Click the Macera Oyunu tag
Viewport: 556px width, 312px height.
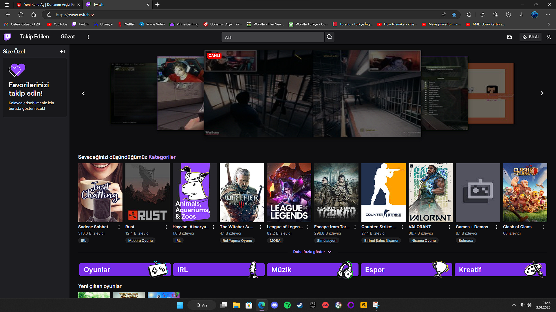tap(140, 241)
